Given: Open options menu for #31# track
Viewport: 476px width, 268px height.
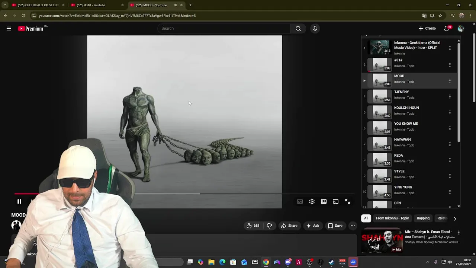Looking at the screenshot, I should tap(450, 65).
